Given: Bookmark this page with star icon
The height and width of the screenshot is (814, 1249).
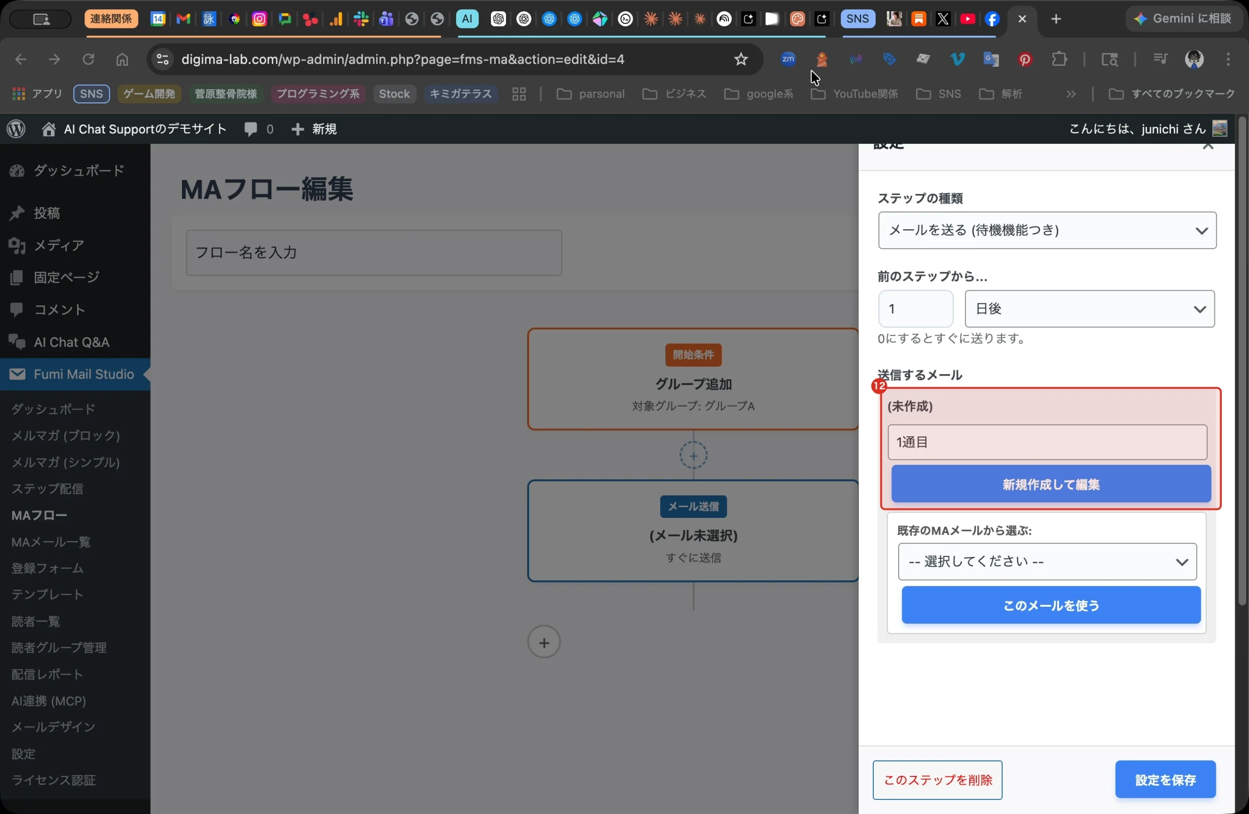Looking at the screenshot, I should tap(741, 60).
